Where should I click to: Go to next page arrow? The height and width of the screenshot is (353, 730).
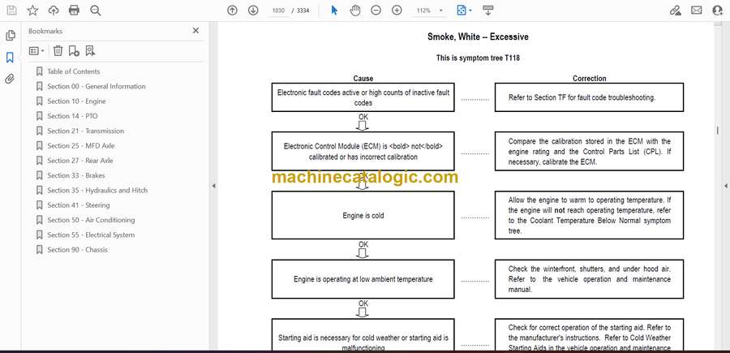253,11
